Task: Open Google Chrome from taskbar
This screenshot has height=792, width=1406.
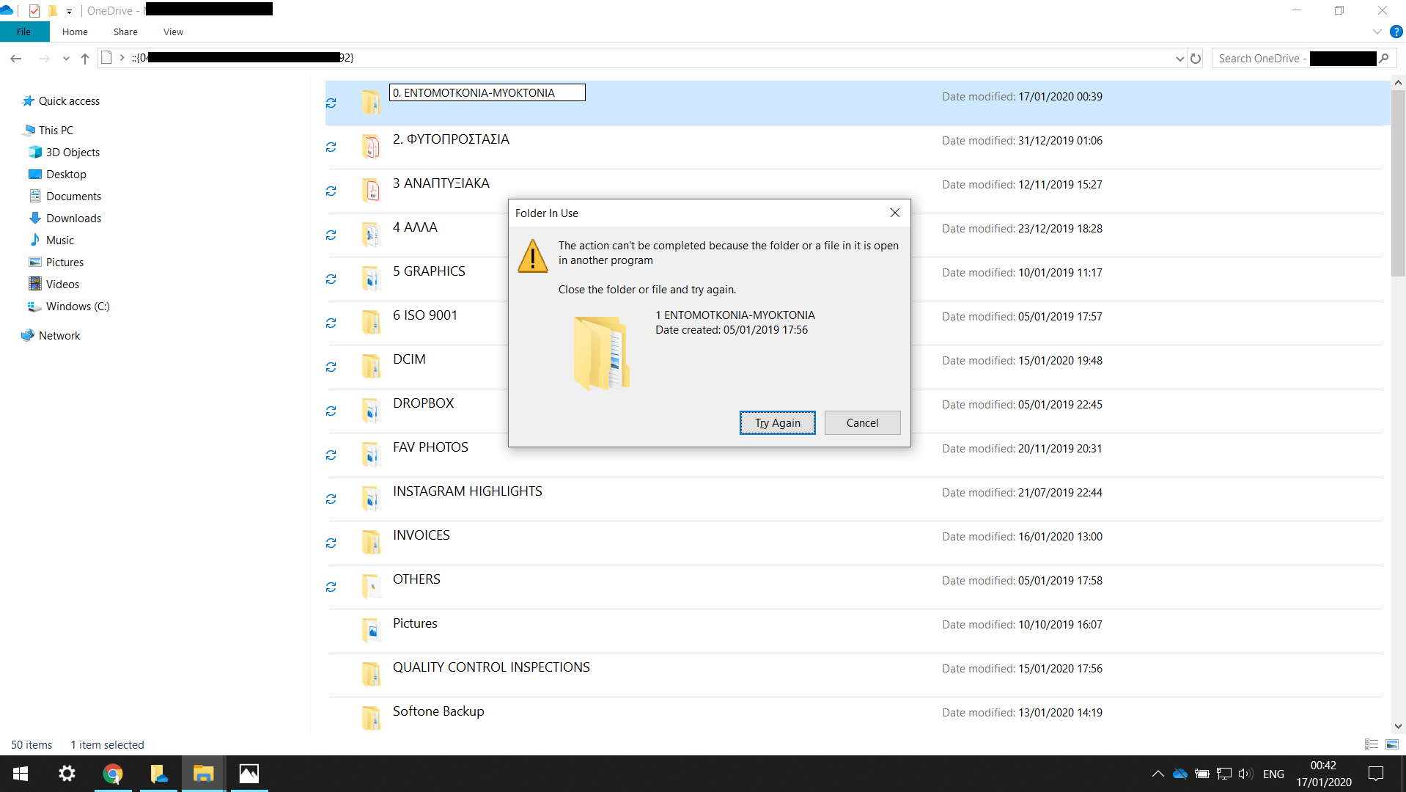Action: pyautogui.click(x=113, y=774)
